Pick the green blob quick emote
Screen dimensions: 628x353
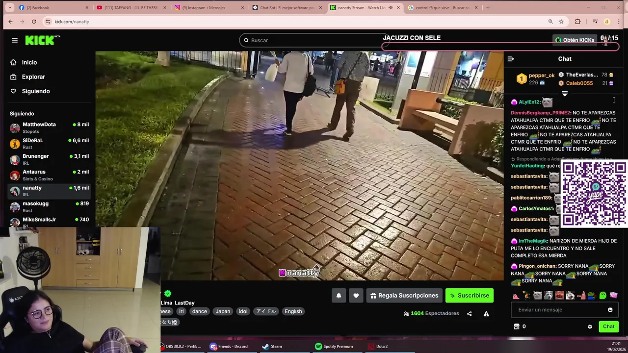pos(603,295)
